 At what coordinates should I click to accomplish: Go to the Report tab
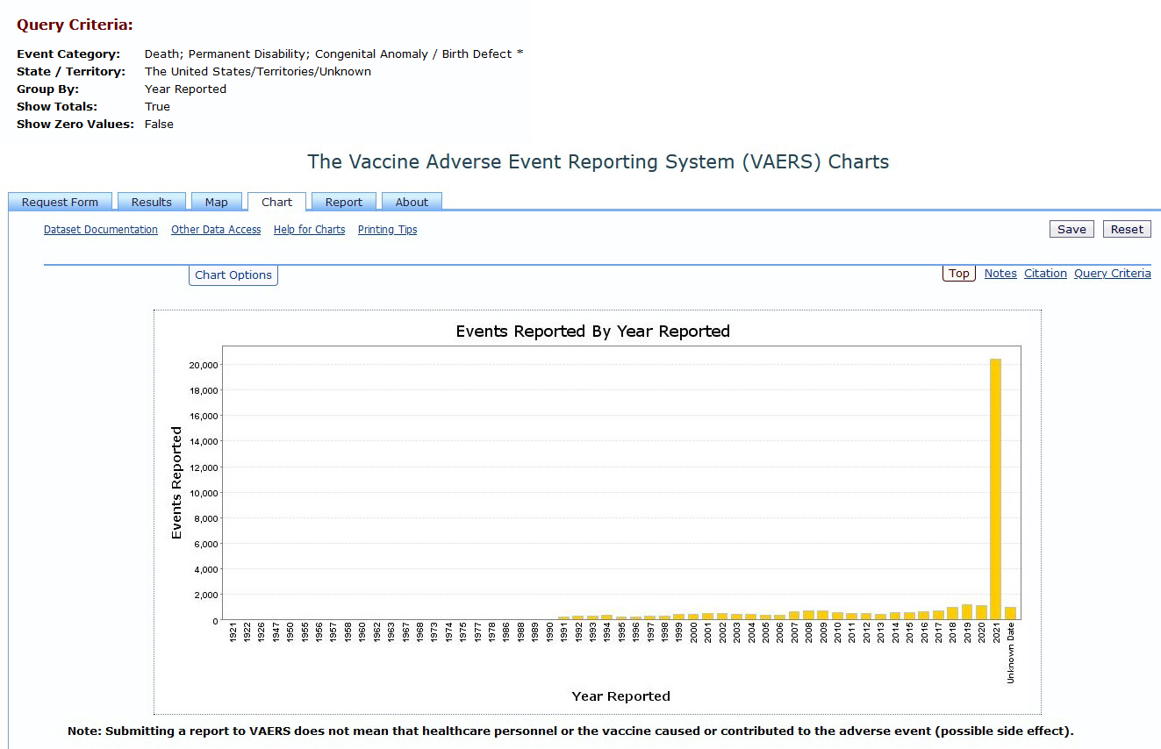(x=344, y=202)
